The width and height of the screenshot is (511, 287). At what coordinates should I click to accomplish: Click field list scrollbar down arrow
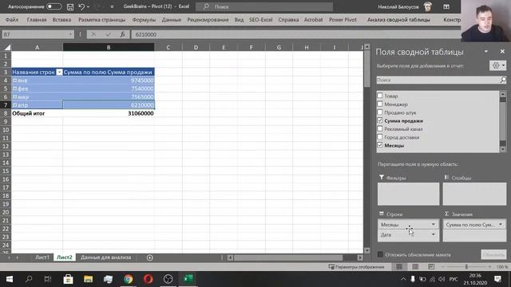click(503, 149)
